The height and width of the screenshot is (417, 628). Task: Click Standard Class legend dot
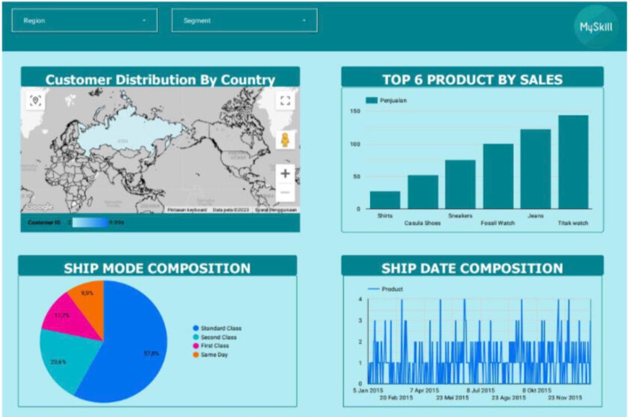[x=196, y=328]
